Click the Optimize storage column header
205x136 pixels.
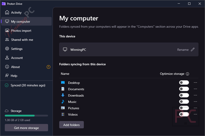coord(172,74)
